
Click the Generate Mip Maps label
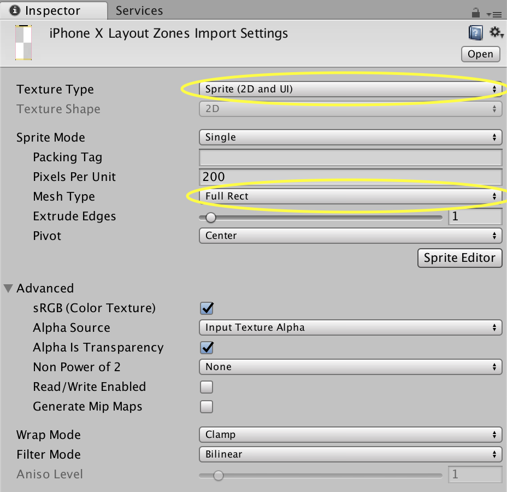(x=87, y=407)
